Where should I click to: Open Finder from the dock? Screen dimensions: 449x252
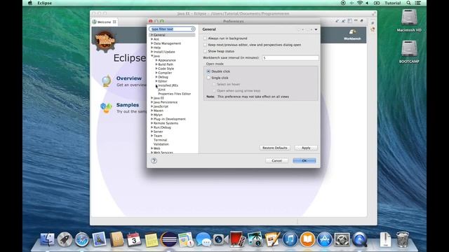47,239
